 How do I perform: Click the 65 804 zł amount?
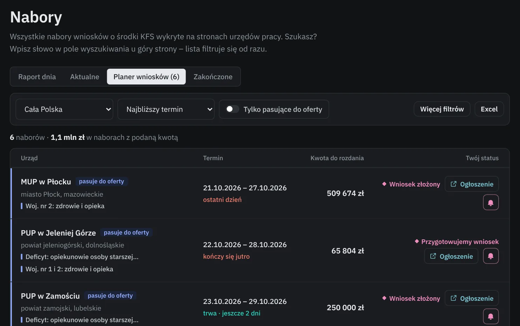(x=348, y=251)
